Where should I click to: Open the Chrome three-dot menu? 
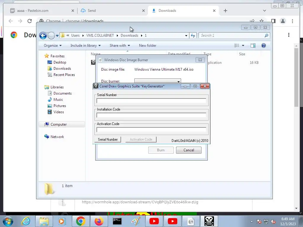[x=292, y=21]
